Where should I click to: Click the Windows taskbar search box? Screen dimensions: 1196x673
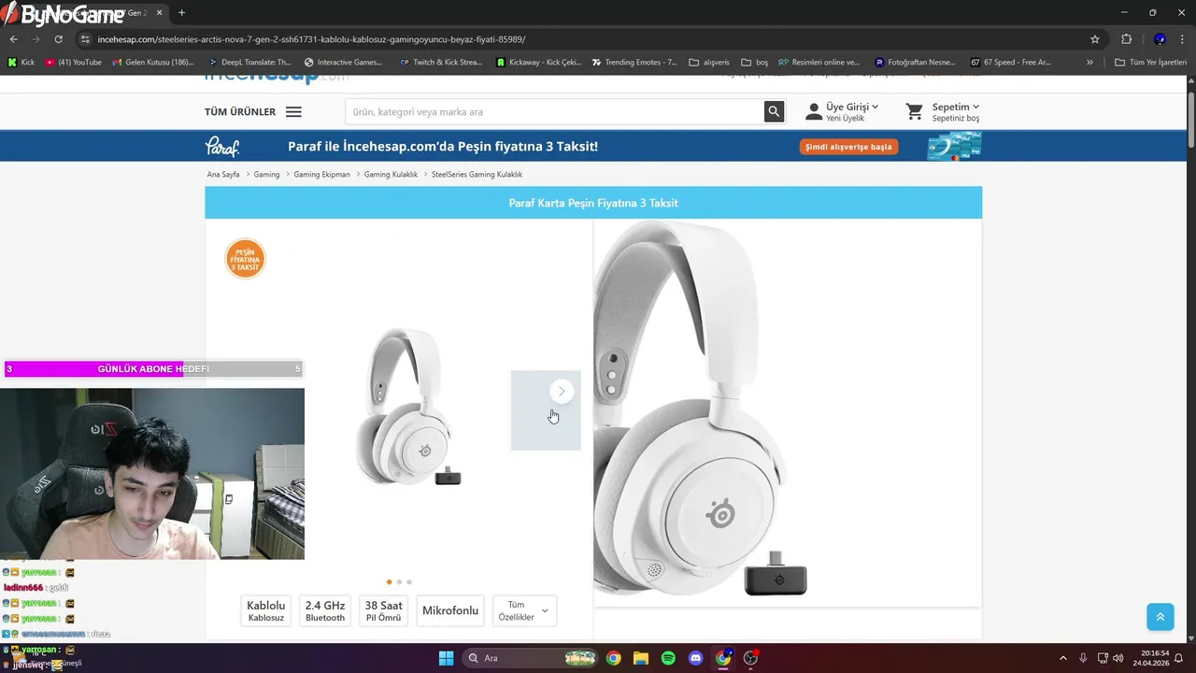click(531, 658)
